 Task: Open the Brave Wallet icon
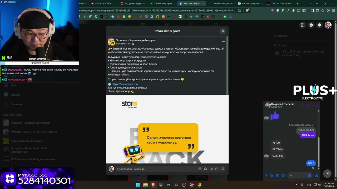tap(318, 10)
